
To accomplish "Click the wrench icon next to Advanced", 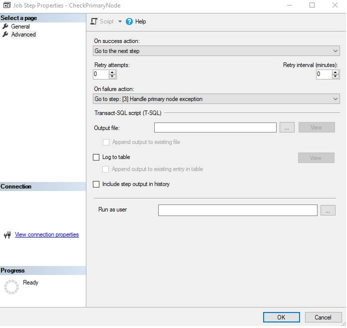I will 5,34.
